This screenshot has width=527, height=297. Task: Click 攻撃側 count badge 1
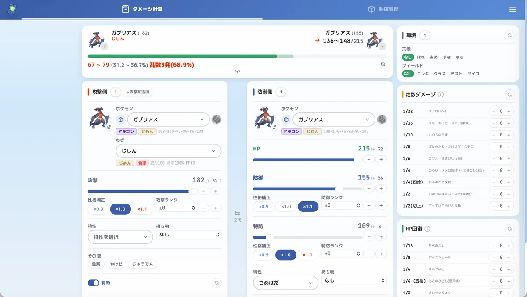115,92
